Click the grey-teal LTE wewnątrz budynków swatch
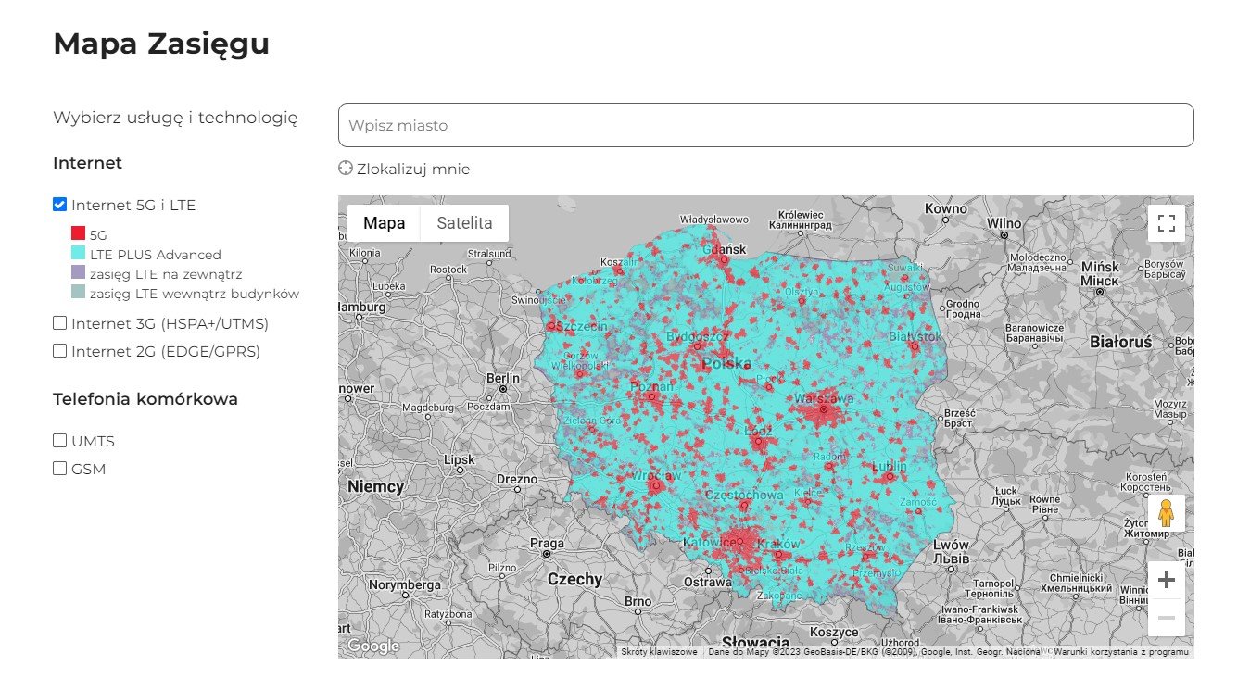Viewport: 1250px width, 678px height. pos(79,293)
